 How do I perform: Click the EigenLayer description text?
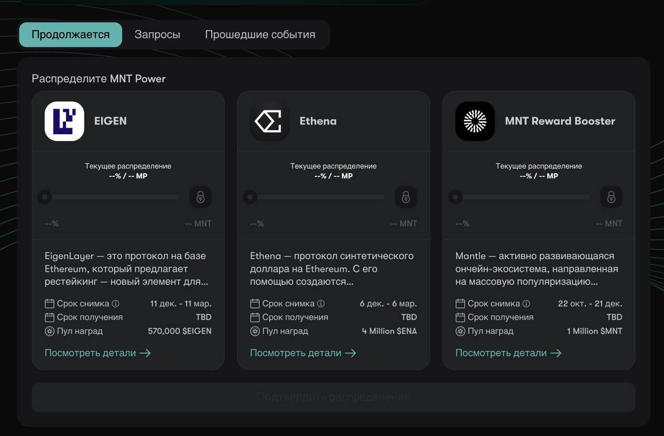[x=126, y=269]
